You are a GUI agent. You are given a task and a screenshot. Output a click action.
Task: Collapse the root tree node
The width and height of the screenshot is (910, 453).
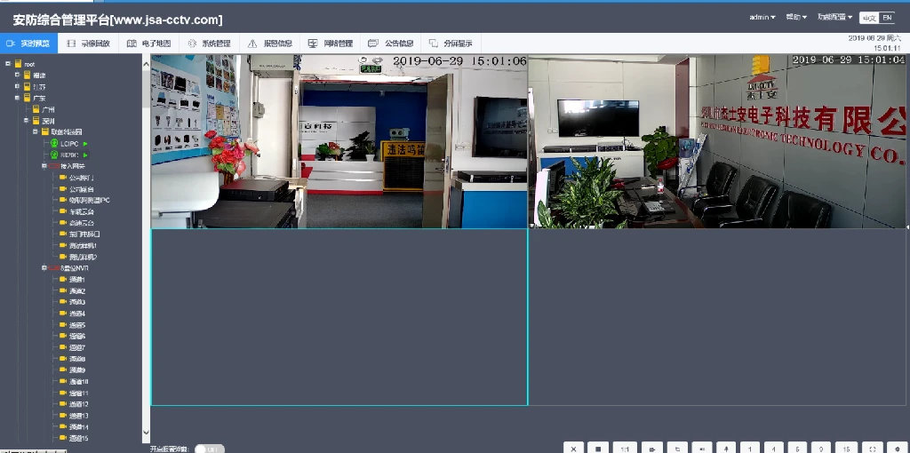click(6, 64)
